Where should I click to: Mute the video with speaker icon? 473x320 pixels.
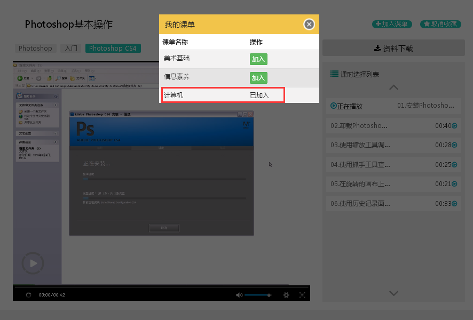click(239, 295)
